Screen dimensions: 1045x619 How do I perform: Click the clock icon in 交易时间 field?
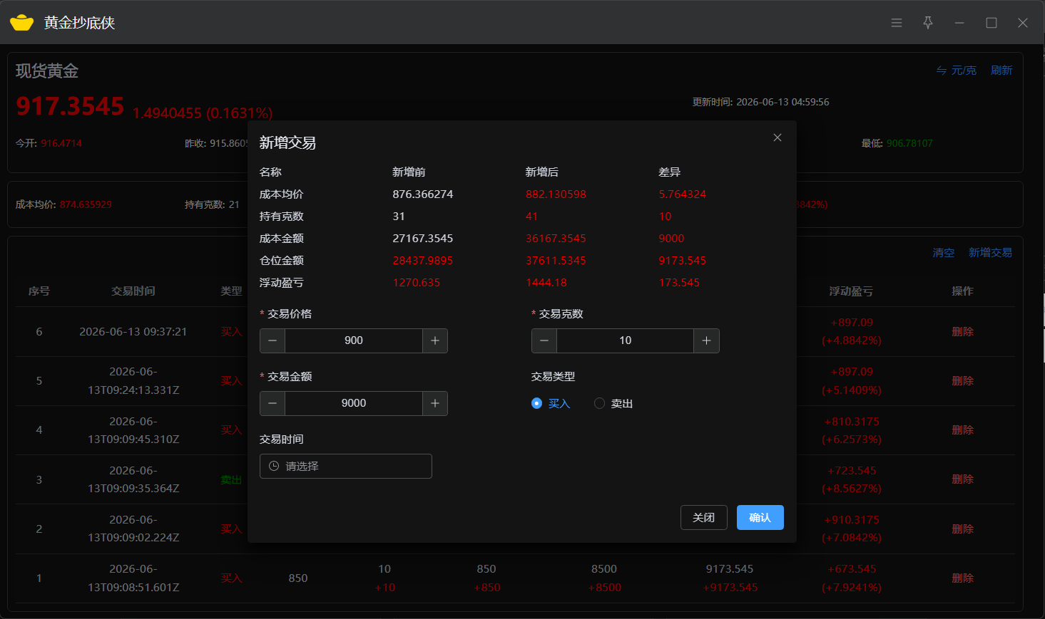pos(274,466)
